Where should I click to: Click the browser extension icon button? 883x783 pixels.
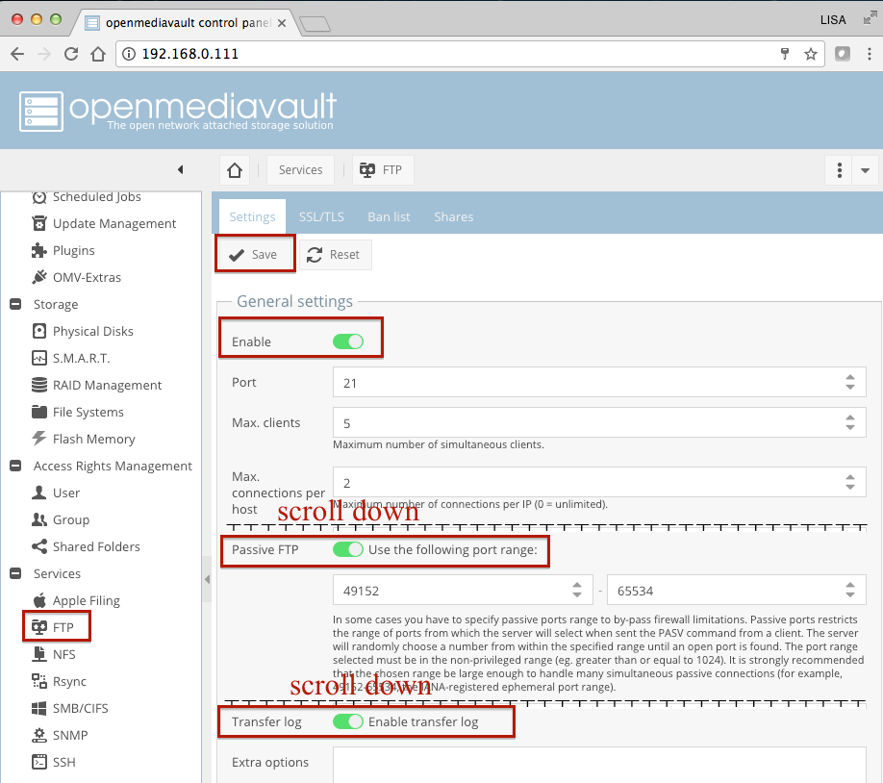[x=843, y=54]
